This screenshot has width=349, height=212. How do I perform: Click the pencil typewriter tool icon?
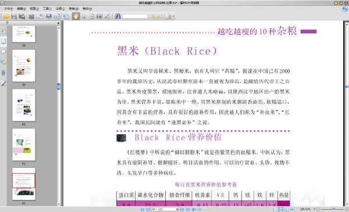click(x=107, y=16)
